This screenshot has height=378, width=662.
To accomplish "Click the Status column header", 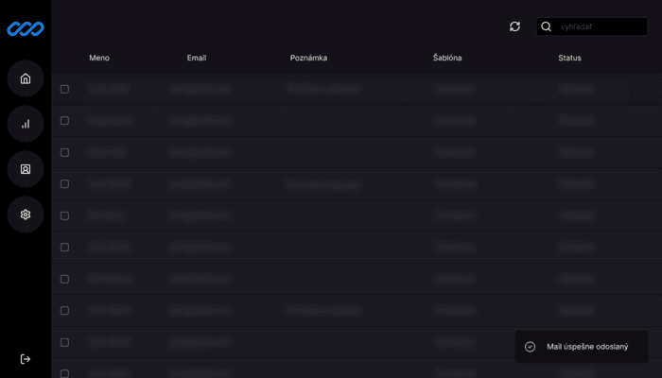I will [x=569, y=59].
